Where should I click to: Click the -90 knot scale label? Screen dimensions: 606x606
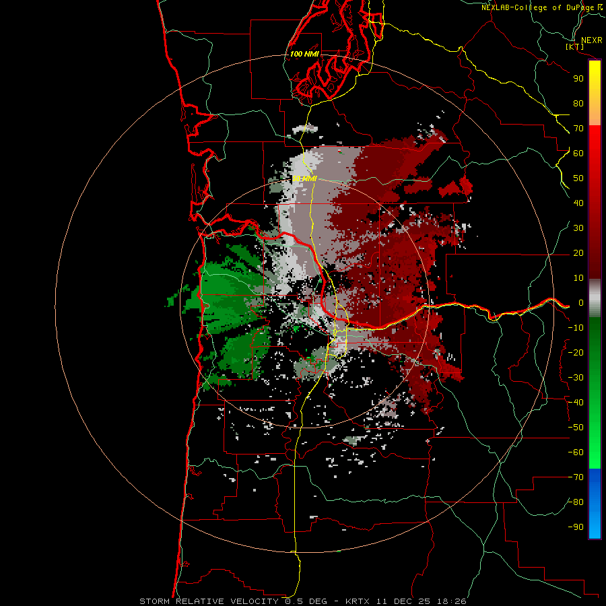[x=576, y=527]
